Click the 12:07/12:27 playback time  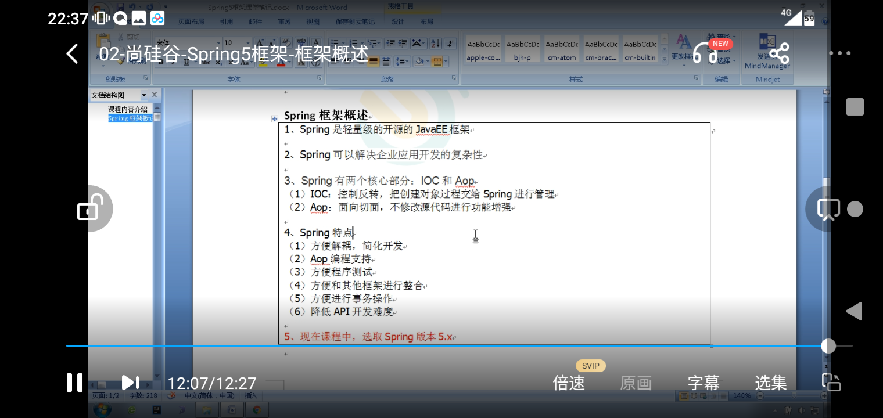212,383
